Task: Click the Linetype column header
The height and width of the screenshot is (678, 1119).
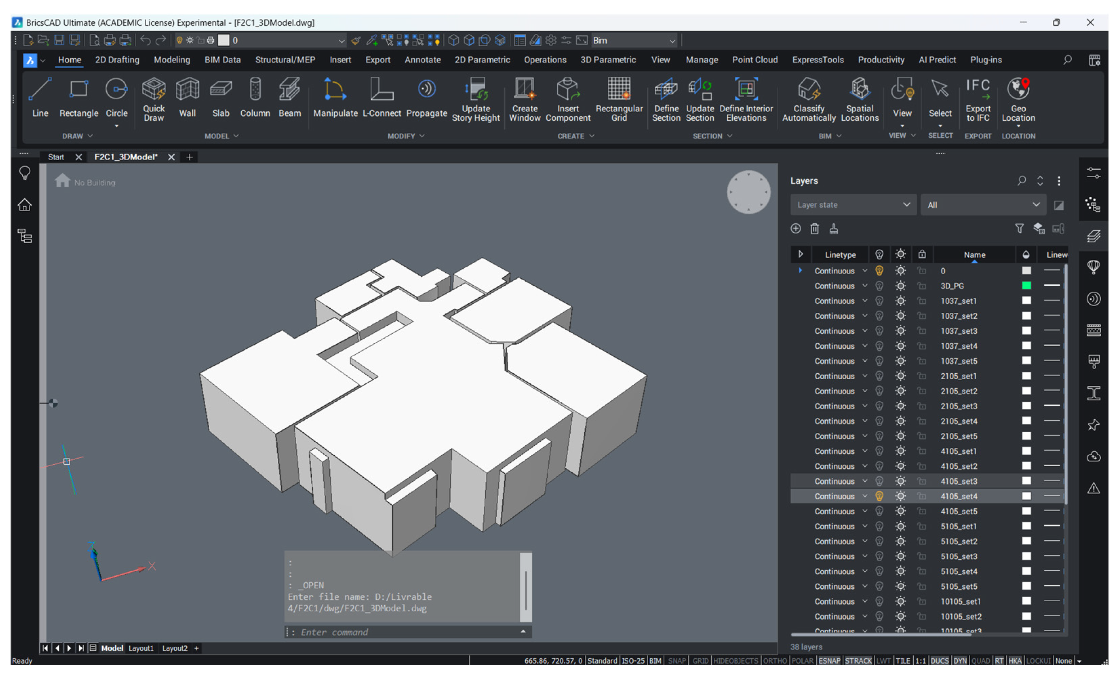Action: (840, 255)
